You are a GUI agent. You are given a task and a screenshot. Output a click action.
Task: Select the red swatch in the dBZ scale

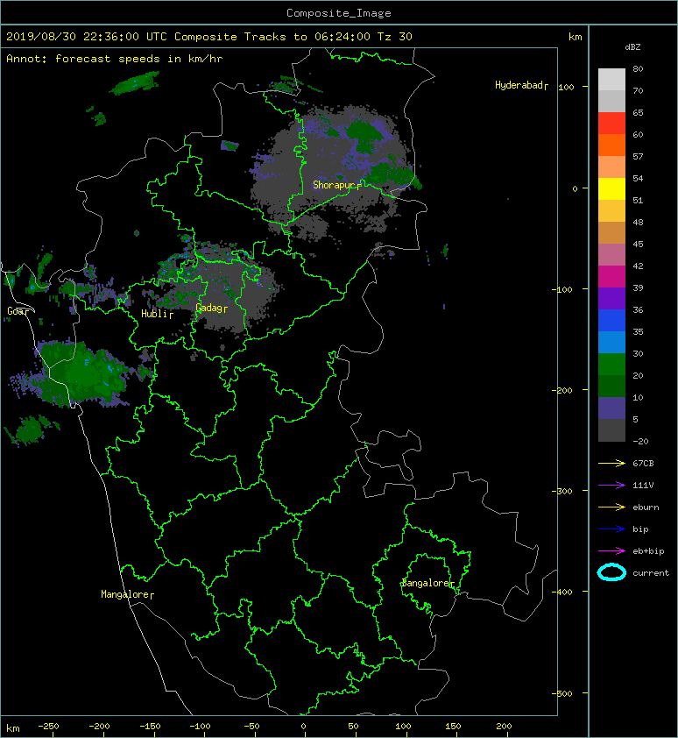[x=611, y=124]
